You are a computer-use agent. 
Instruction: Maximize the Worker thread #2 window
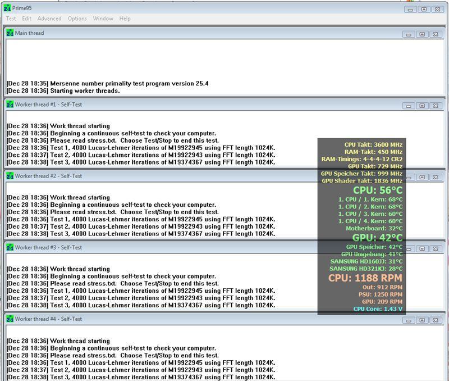[x=422, y=177]
